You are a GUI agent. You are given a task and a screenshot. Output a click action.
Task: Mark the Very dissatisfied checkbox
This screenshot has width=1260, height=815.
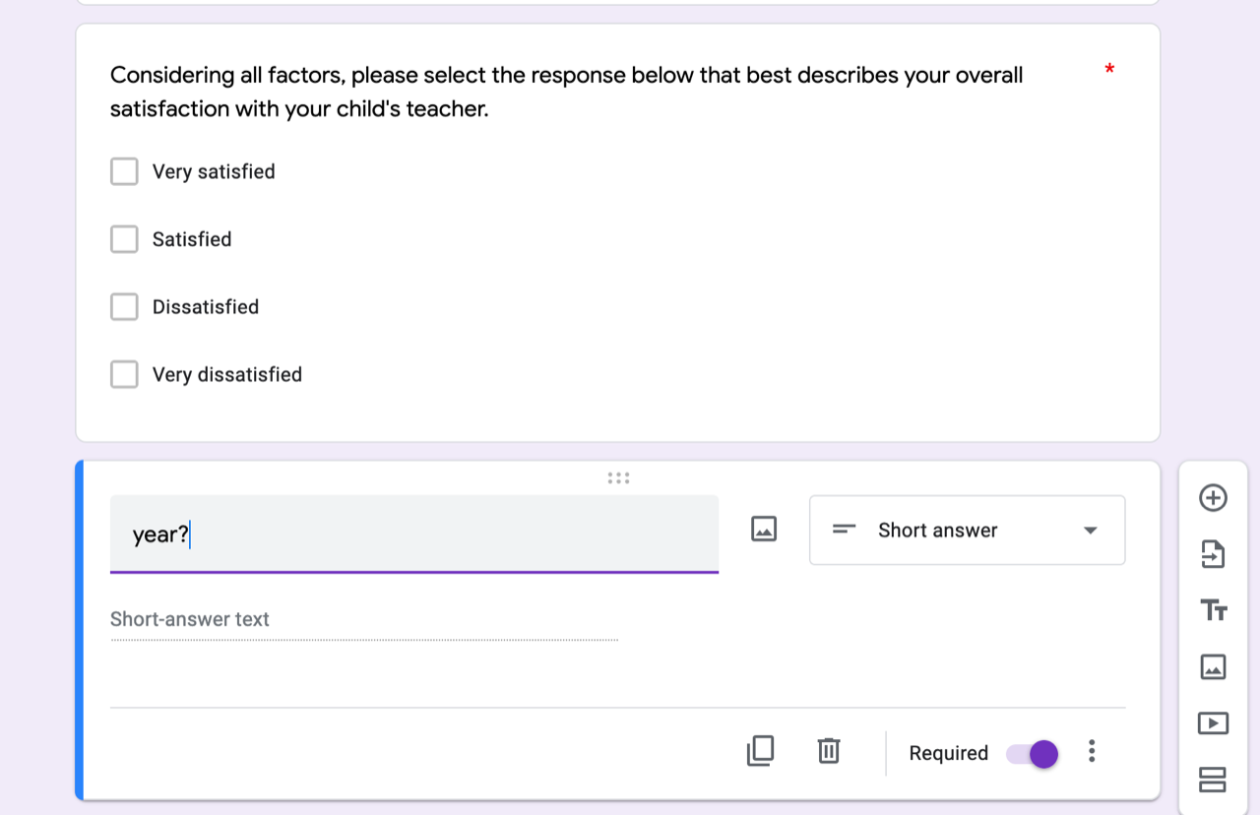(x=124, y=375)
